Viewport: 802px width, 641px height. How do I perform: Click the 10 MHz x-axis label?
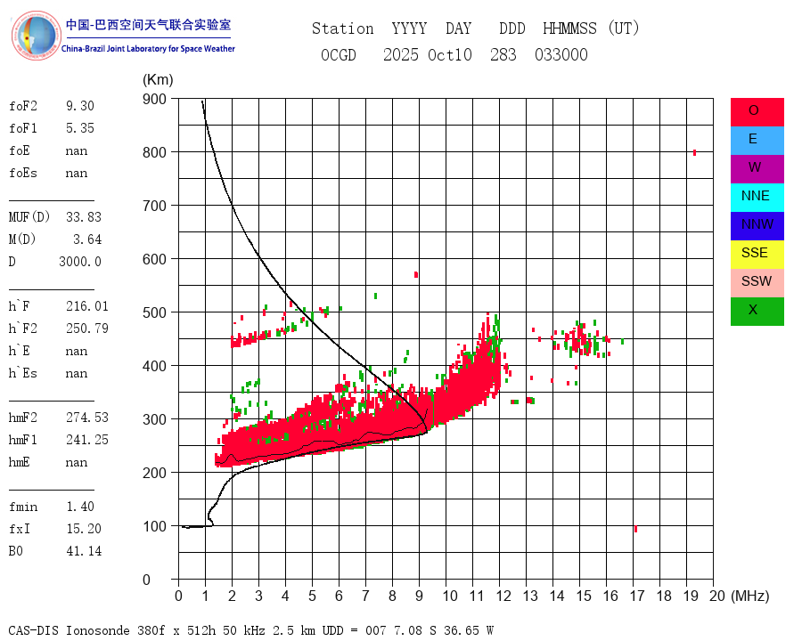[450, 596]
